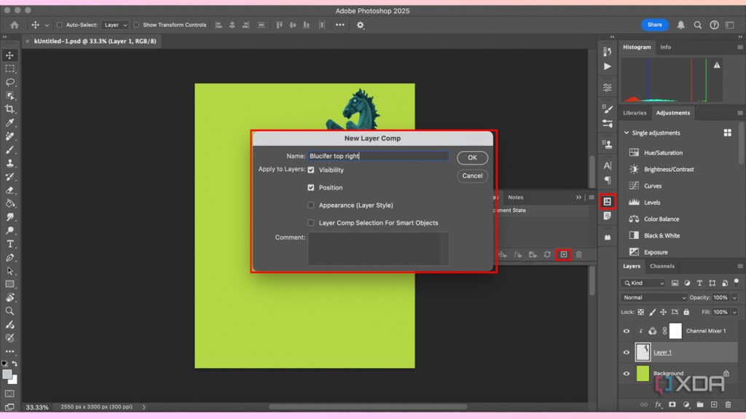The width and height of the screenshot is (746, 419).
Task: Enable Appearance (Layer Style) checkbox
Action: coord(310,205)
